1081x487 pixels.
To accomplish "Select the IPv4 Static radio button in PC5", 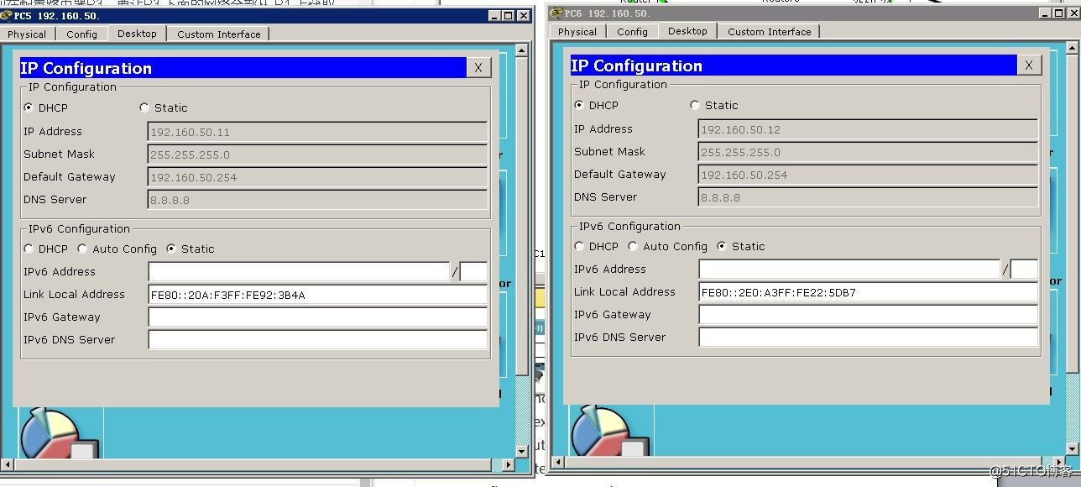I will pyautogui.click(x=144, y=107).
